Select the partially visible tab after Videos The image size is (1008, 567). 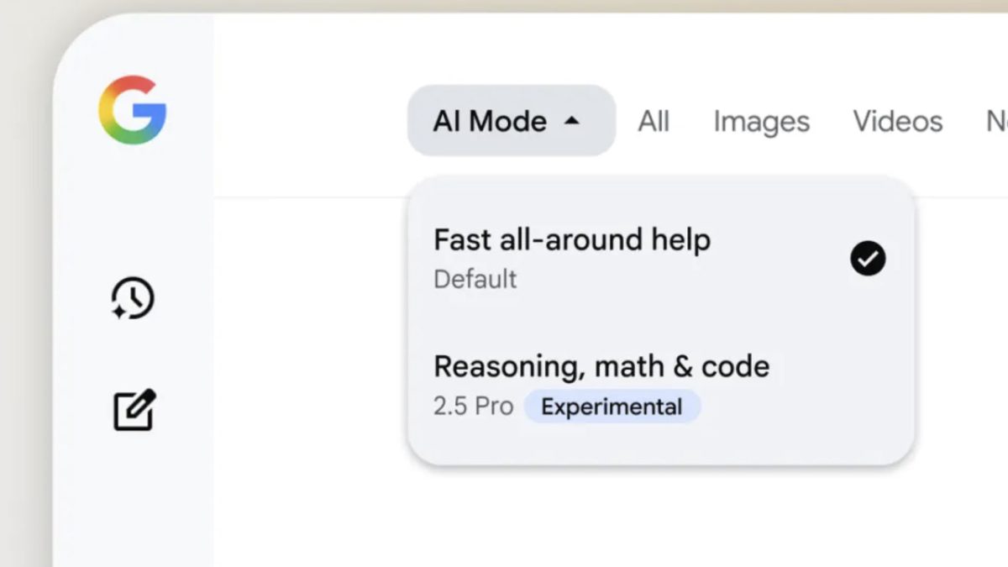[996, 122]
